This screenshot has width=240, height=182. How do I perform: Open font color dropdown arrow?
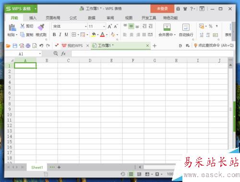coord(107,35)
